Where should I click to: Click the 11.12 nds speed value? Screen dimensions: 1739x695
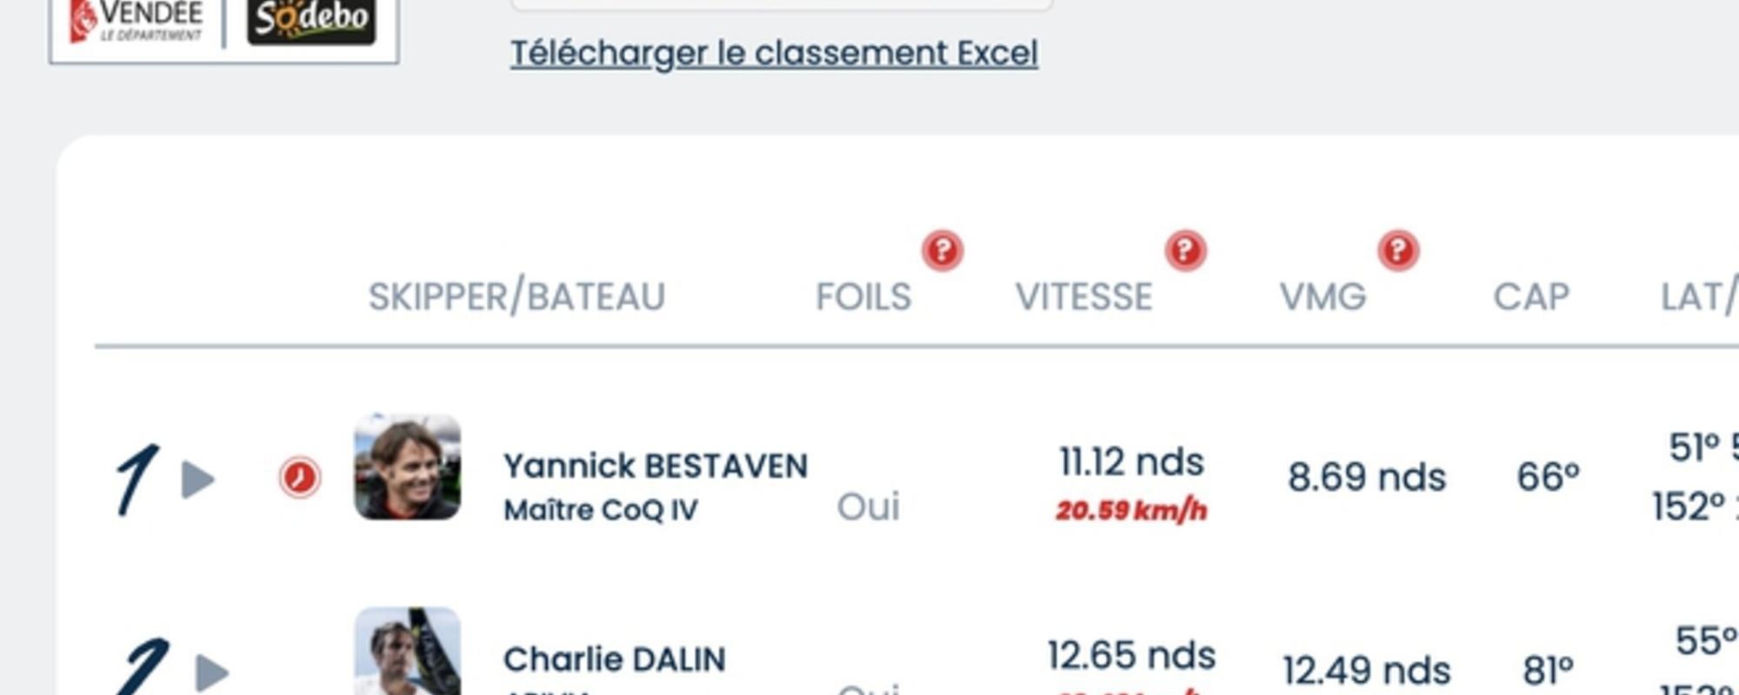point(1131,462)
